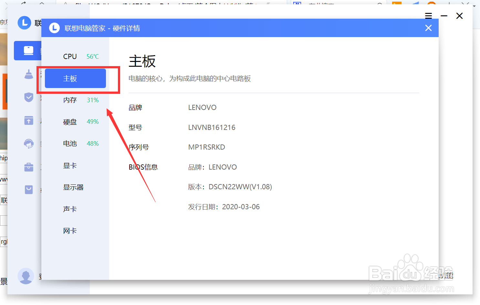This screenshot has height=305, width=480.
Task: Open the hamburger menu at top right
Action: (x=428, y=15)
